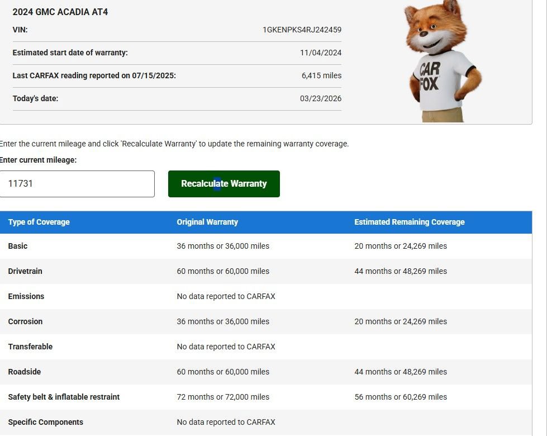Click the Original Warranty column header
This screenshot has height=436, width=547.
pyautogui.click(x=207, y=222)
